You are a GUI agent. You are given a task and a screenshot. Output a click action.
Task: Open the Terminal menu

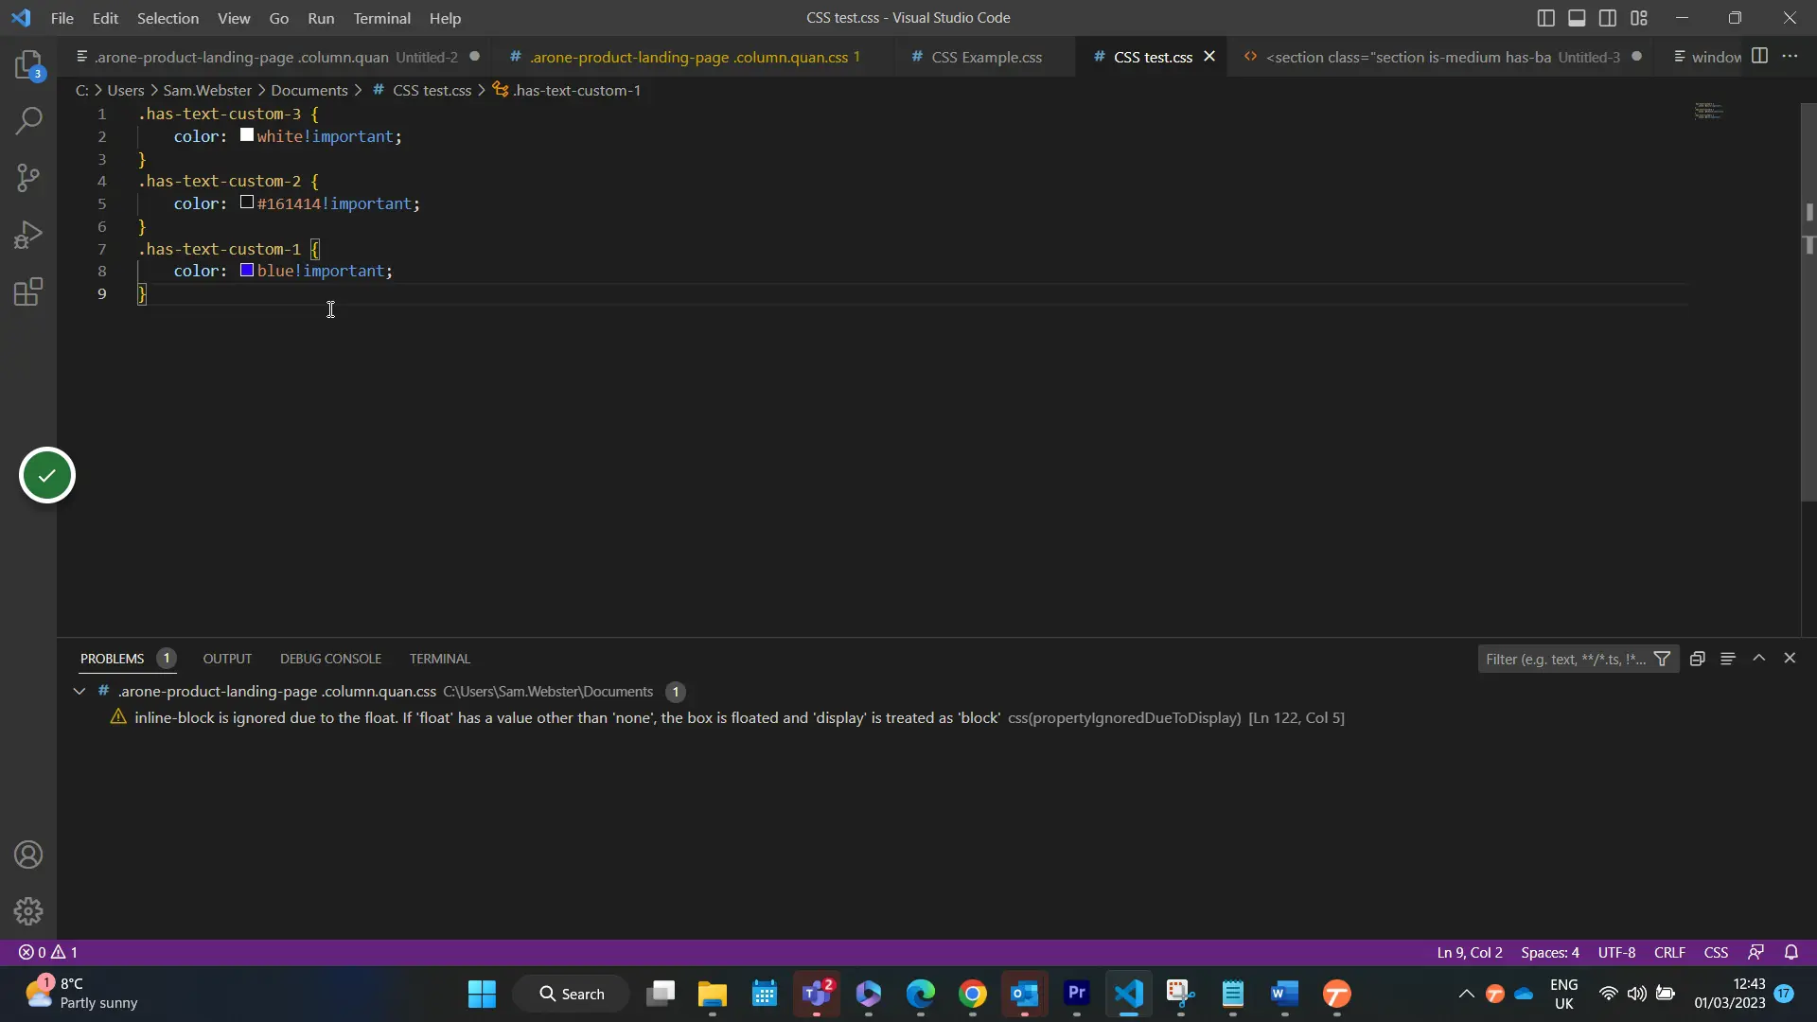pos(381,18)
